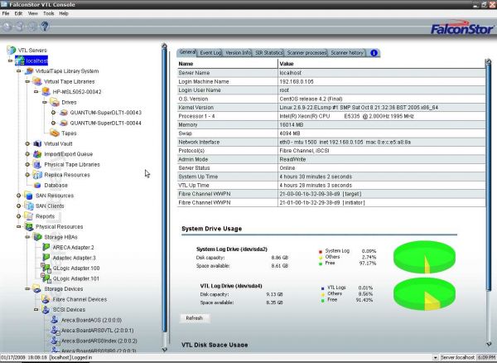Open the View menu

(33, 13)
